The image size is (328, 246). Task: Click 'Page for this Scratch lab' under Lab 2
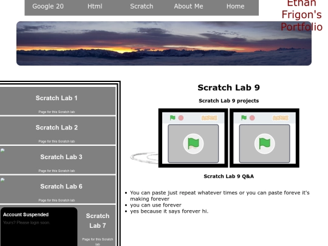pos(56,142)
